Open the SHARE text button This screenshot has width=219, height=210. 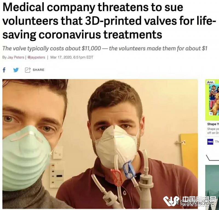(x=38, y=70)
